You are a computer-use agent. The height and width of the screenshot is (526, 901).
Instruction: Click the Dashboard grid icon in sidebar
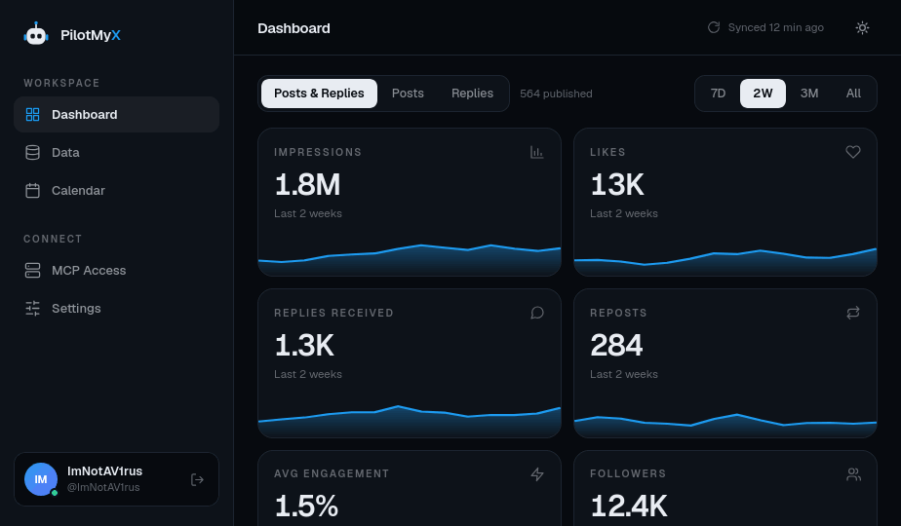pyautogui.click(x=33, y=114)
